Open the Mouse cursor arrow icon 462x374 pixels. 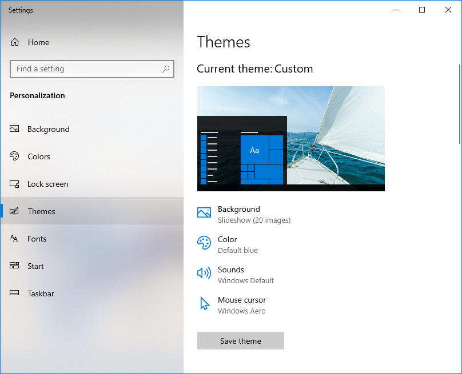coord(205,303)
